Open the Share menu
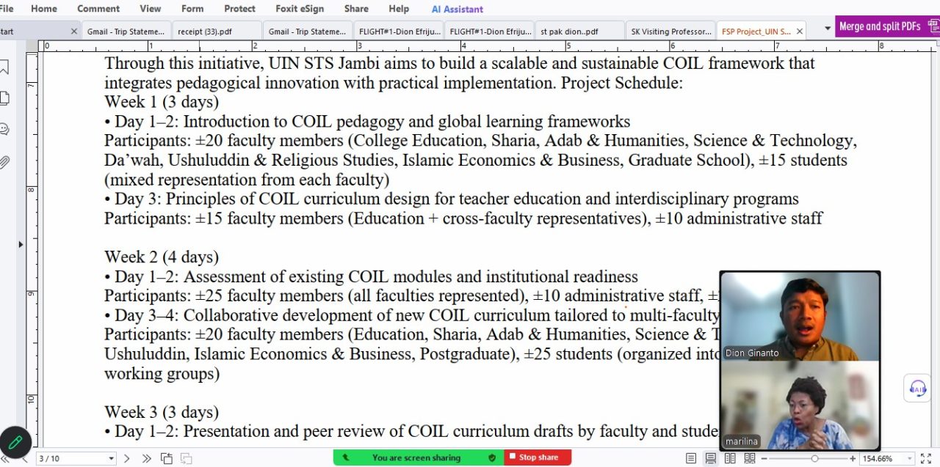Viewport: 940px width, 467px height. pos(356,9)
